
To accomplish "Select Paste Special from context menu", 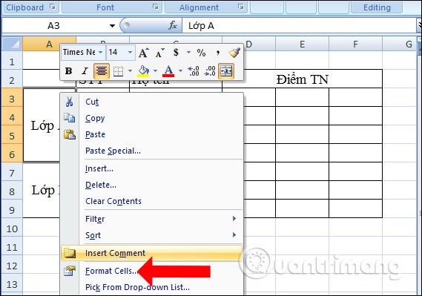I will click(113, 151).
